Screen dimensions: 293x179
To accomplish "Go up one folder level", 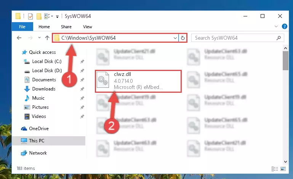I will (47, 38).
